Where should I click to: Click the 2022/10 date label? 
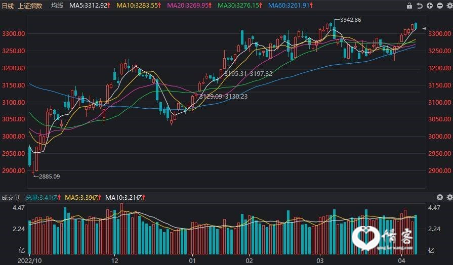[x=29, y=260]
